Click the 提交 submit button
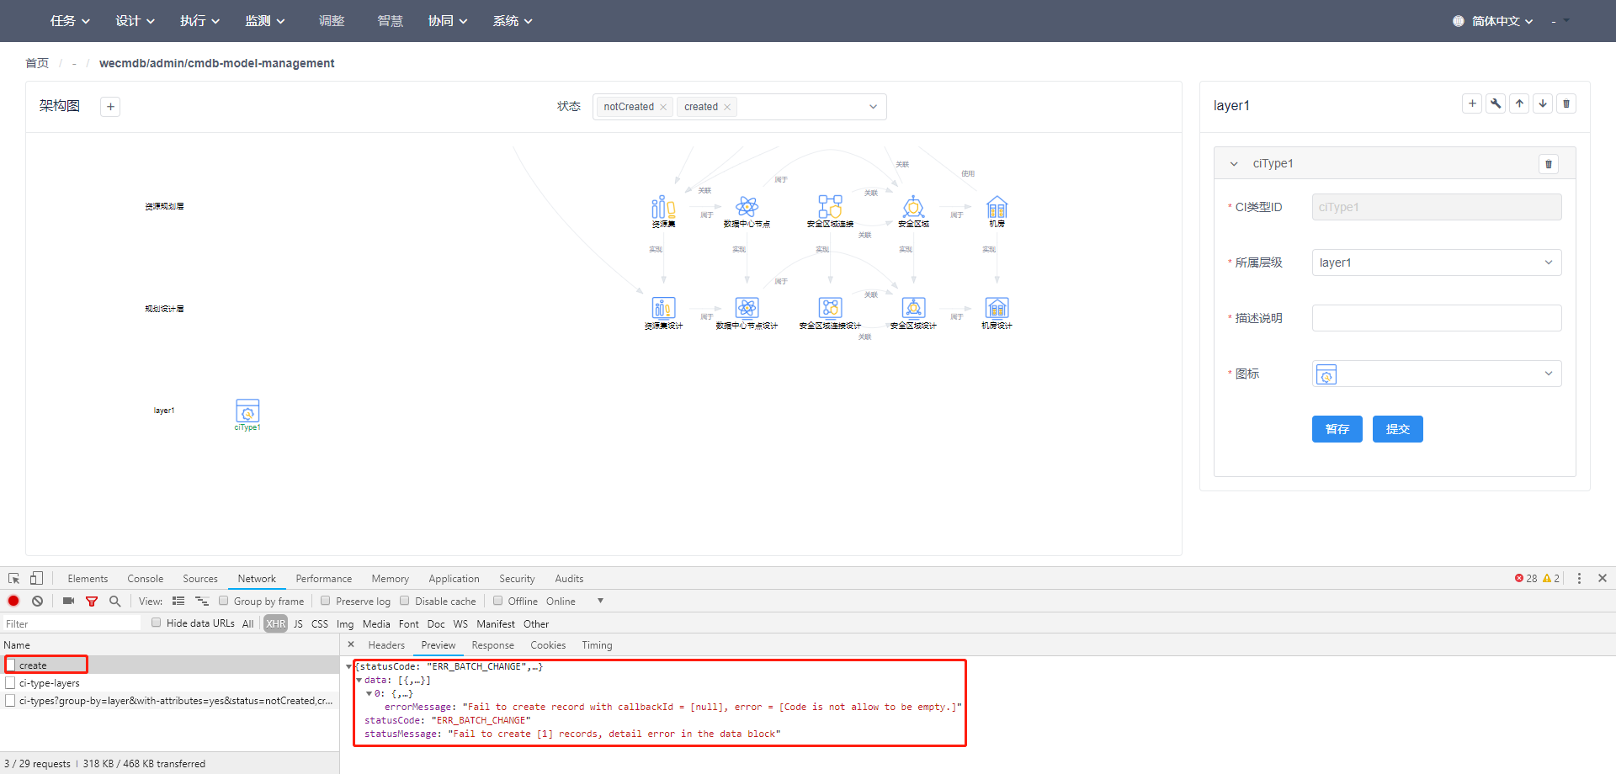This screenshot has width=1616, height=774. (x=1397, y=429)
